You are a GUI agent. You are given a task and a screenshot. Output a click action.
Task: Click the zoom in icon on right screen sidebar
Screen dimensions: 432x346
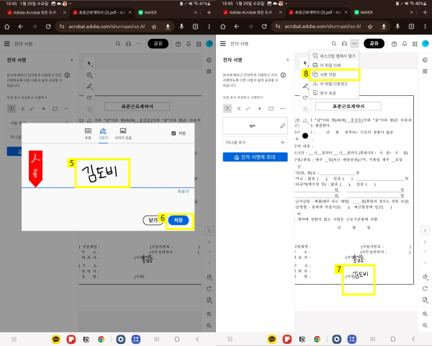425,314
